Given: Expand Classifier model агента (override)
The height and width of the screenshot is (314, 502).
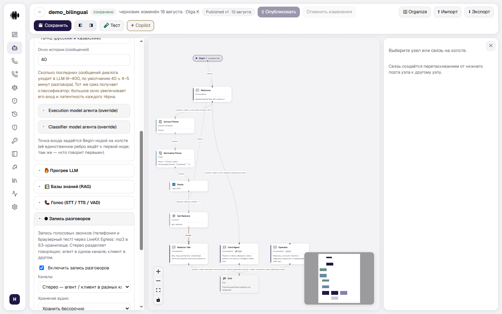Looking at the screenshot, I should tap(84, 127).
